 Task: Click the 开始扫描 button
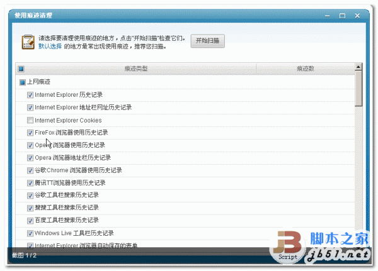(x=207, y=41)
